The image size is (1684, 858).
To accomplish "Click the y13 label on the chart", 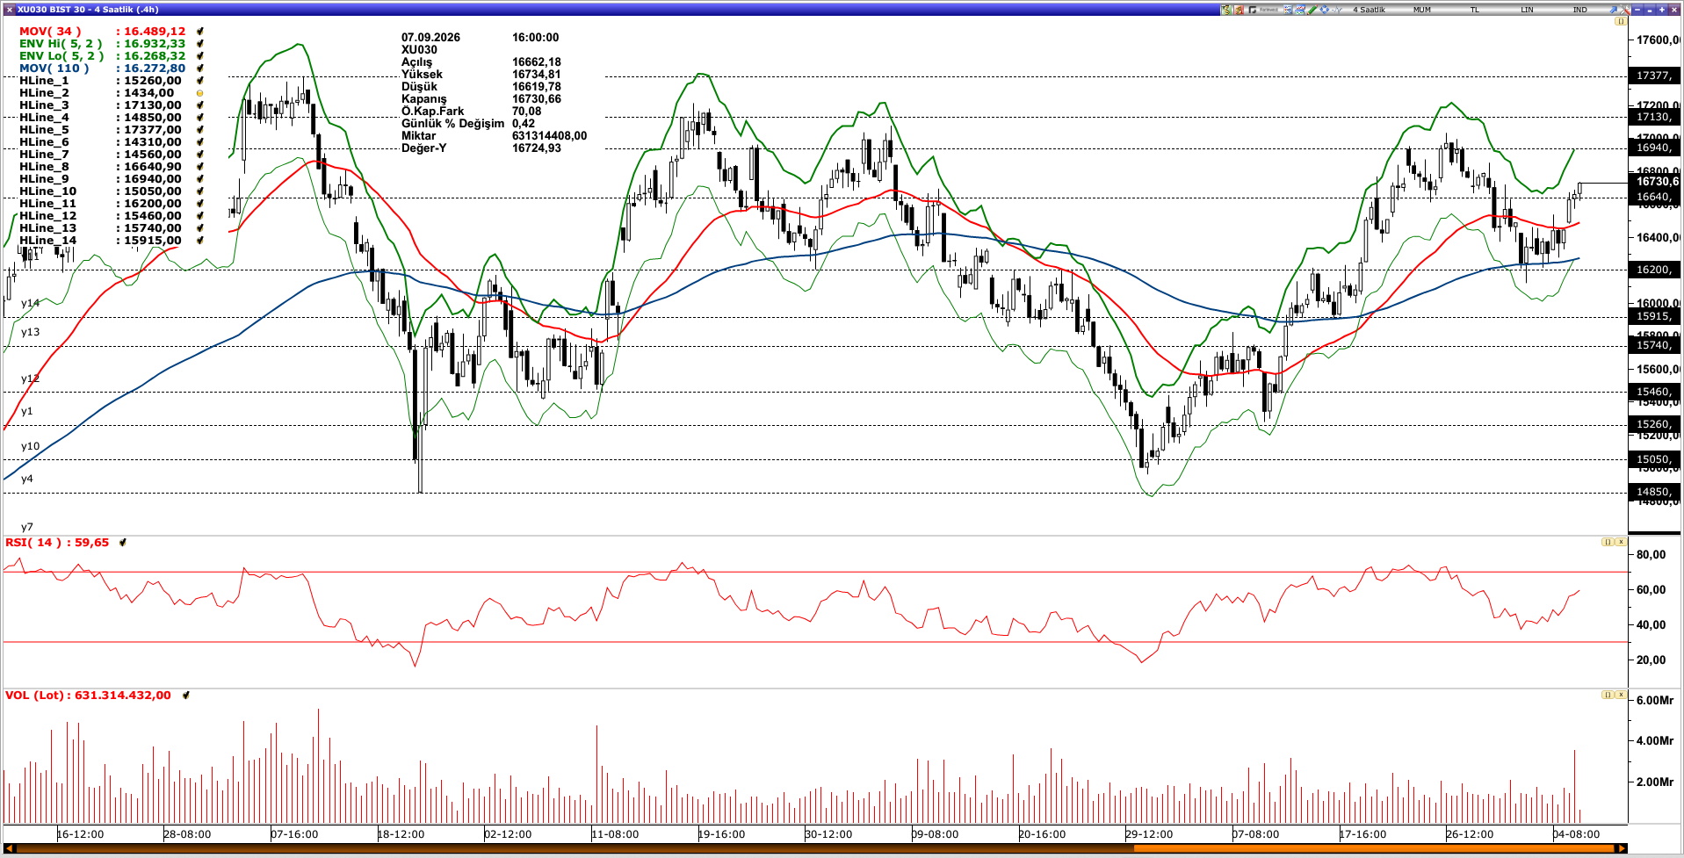I will pos(30,332).
